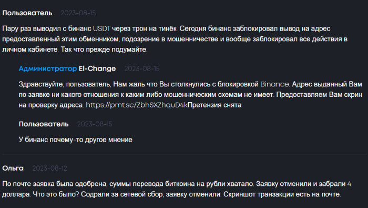
Task: Click date 2023-08-15 of top review
Action: [78, 13]
